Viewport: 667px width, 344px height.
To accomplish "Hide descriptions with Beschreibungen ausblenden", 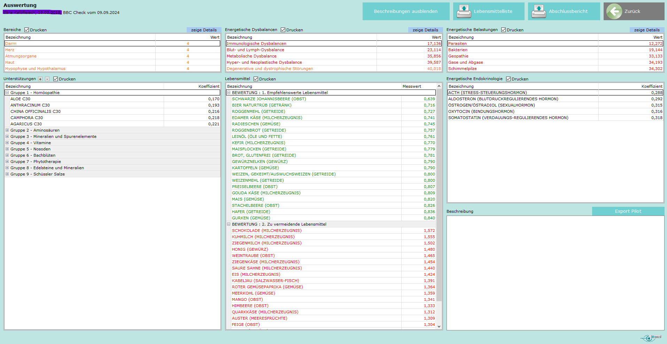I will tap(406, 11).
